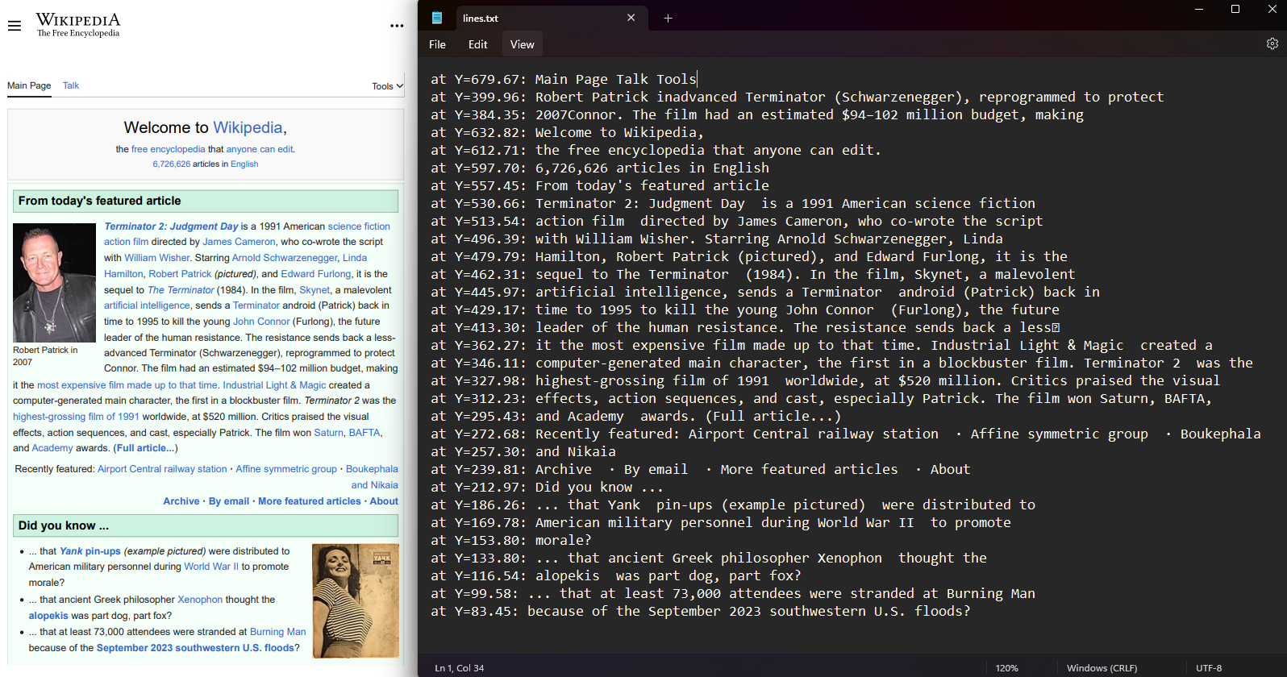This screenshot has height=677, width=1287.
Task: Click the English language link
Action: tap(244, 164)
